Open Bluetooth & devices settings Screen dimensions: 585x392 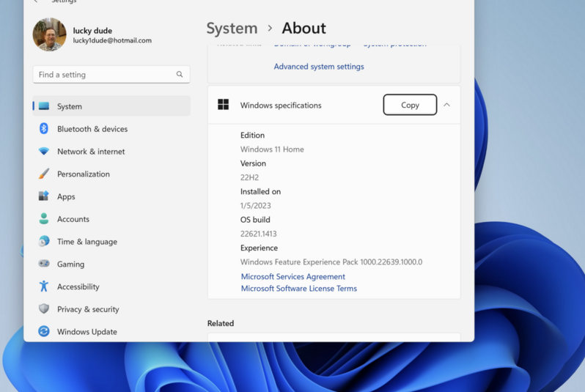click(111, 129)
